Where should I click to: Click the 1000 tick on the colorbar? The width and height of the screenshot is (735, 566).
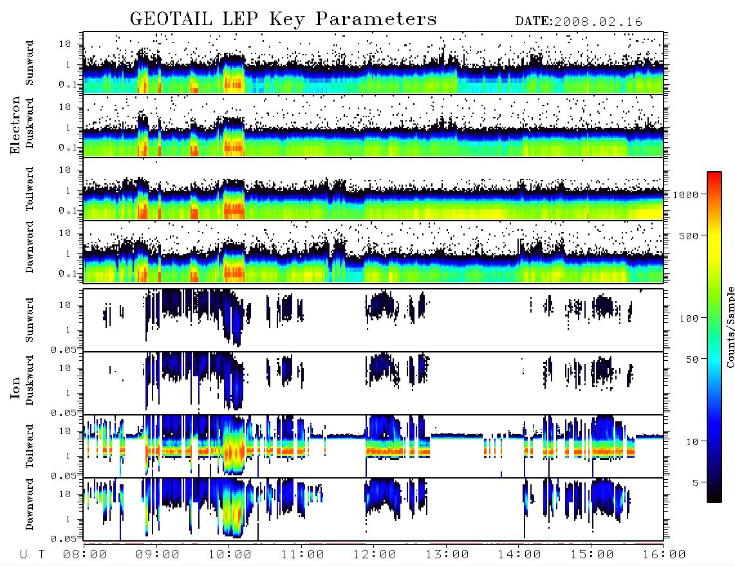click(x=686, y=195)
